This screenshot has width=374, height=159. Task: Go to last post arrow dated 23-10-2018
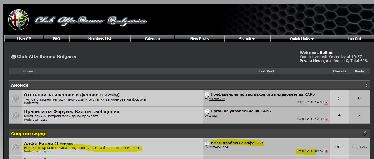pos(326,102)
